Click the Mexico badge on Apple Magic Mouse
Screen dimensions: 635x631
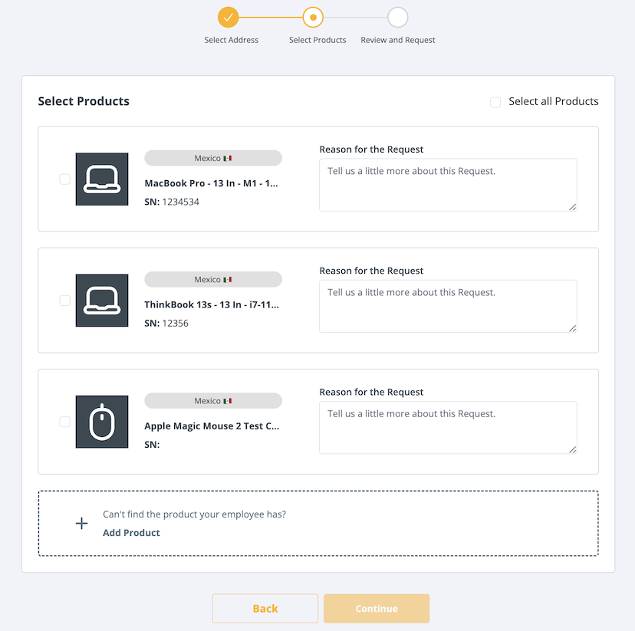(213, 401)
